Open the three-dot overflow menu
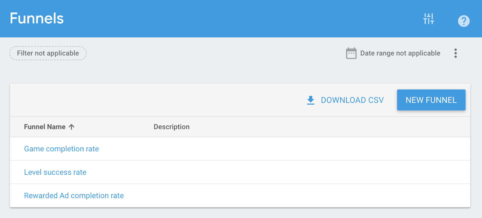This screenshot has width=482, height=218. (455, 53)
